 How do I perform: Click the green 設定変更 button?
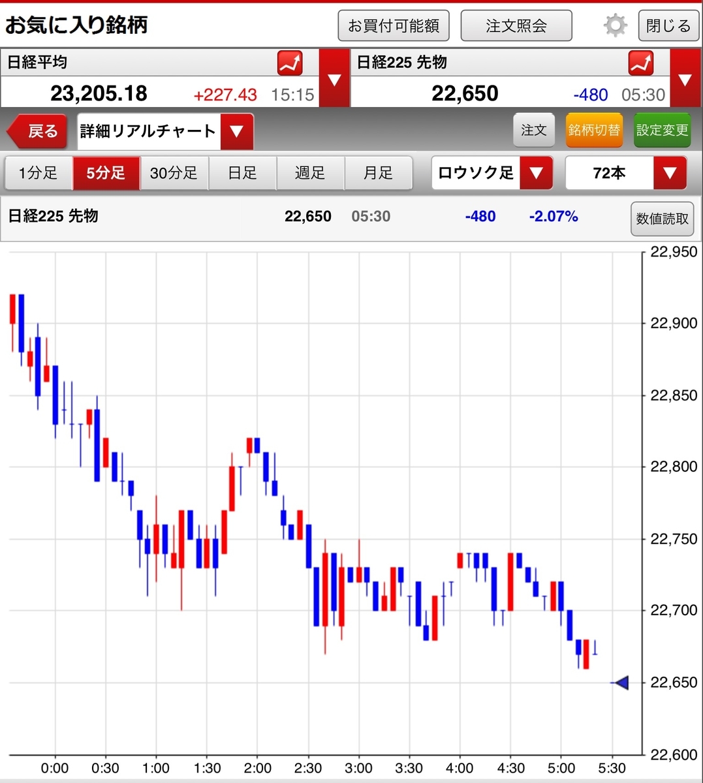pyautogui.click(x=663, y=130)
